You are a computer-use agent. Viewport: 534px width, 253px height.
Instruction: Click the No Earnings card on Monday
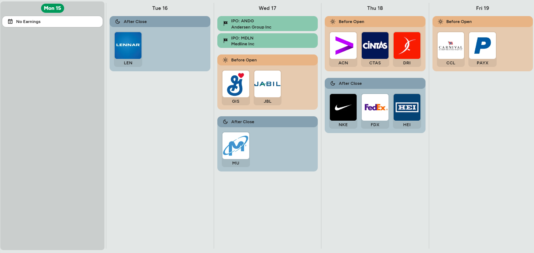pyautogui.click(x=52, y=22)
